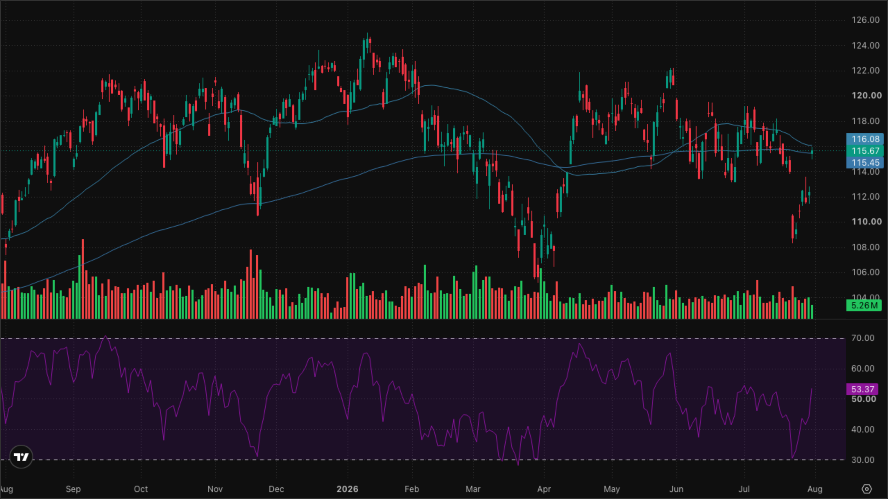This screenshot has width=888, height=499.
Task: Click the green 115.67 current price label
Action: [865, 151]
